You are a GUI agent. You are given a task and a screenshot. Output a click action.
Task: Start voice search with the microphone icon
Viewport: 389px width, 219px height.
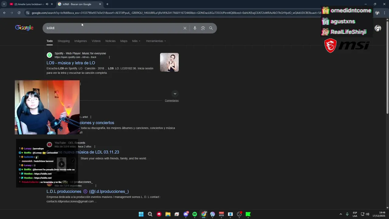tap(195, 28)
